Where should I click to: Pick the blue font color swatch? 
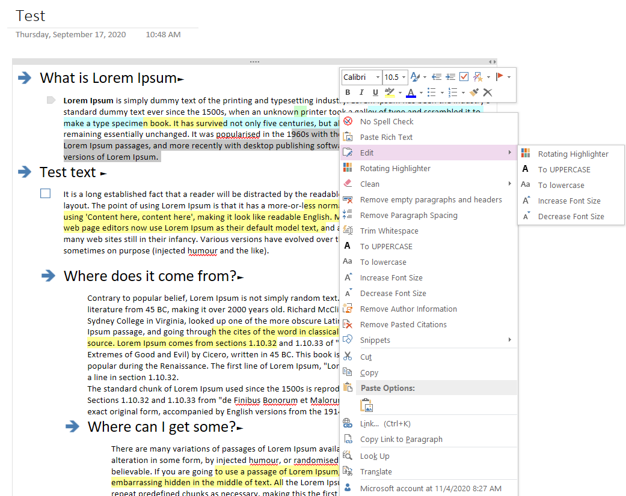(x=411, y=92)
